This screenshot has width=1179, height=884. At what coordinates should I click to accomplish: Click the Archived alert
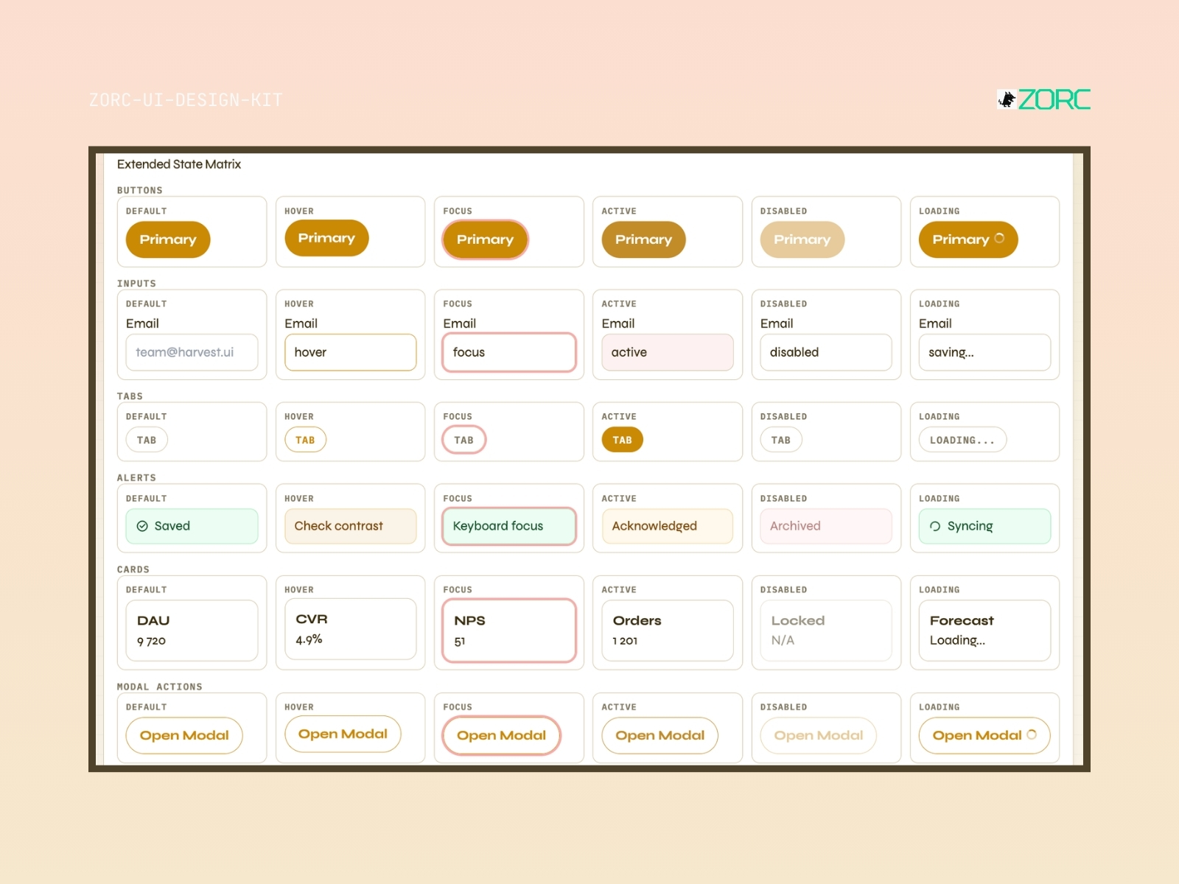pos(826,526)
